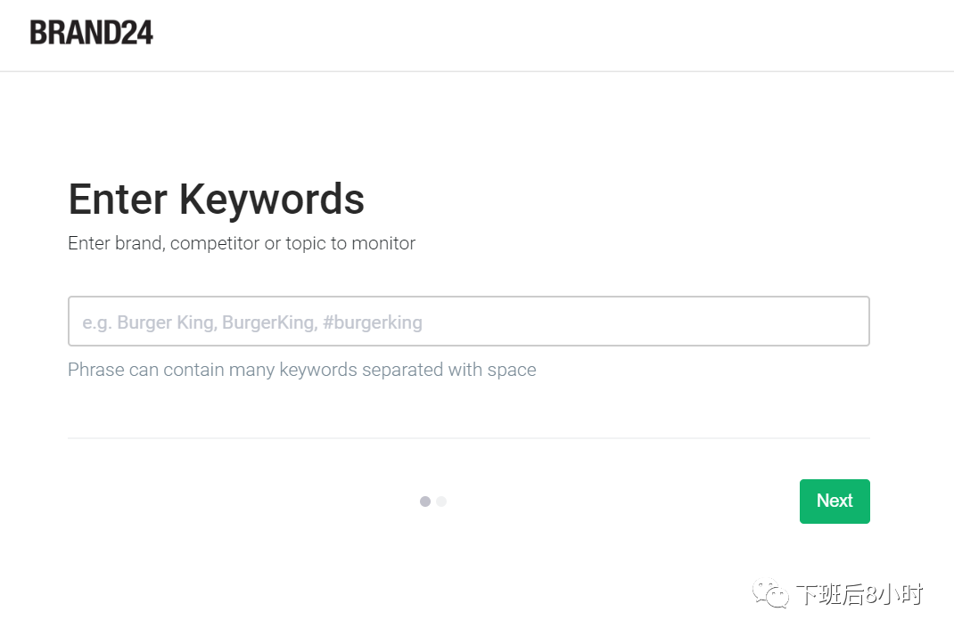The image size is (954, 636).
Task: Click the word 'Keywords' in the heading
Action: pos(271,200)
